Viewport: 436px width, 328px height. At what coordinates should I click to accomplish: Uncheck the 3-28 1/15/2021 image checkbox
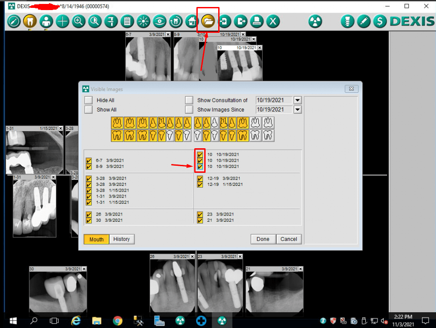point(89,190)
